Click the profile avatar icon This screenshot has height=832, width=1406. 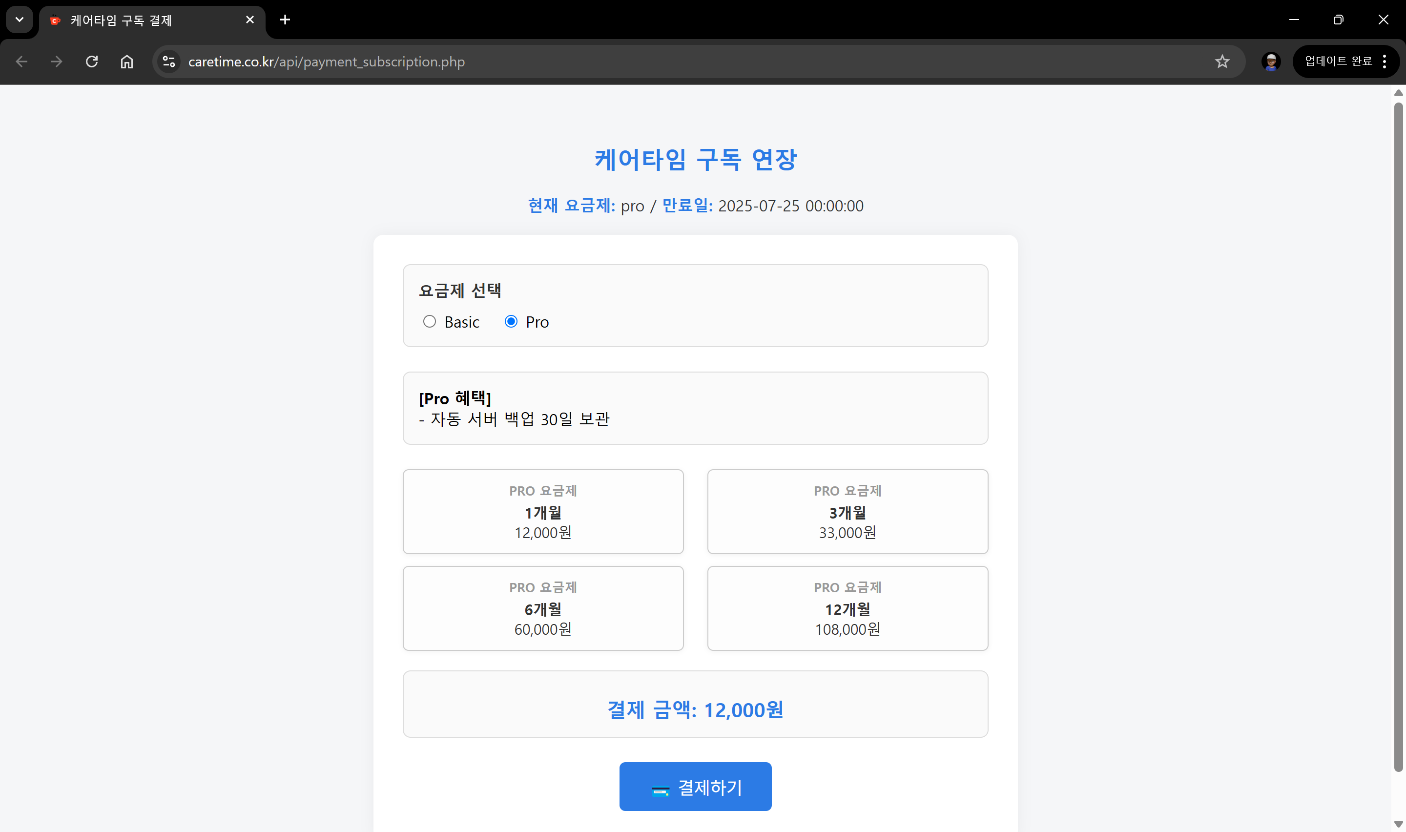coord(1270,62)
